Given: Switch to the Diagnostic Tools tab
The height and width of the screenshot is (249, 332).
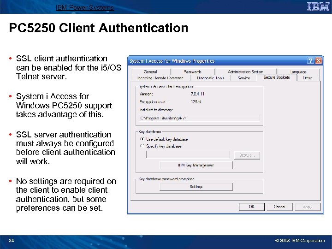Looking at the screenshot, I should 210,78.
